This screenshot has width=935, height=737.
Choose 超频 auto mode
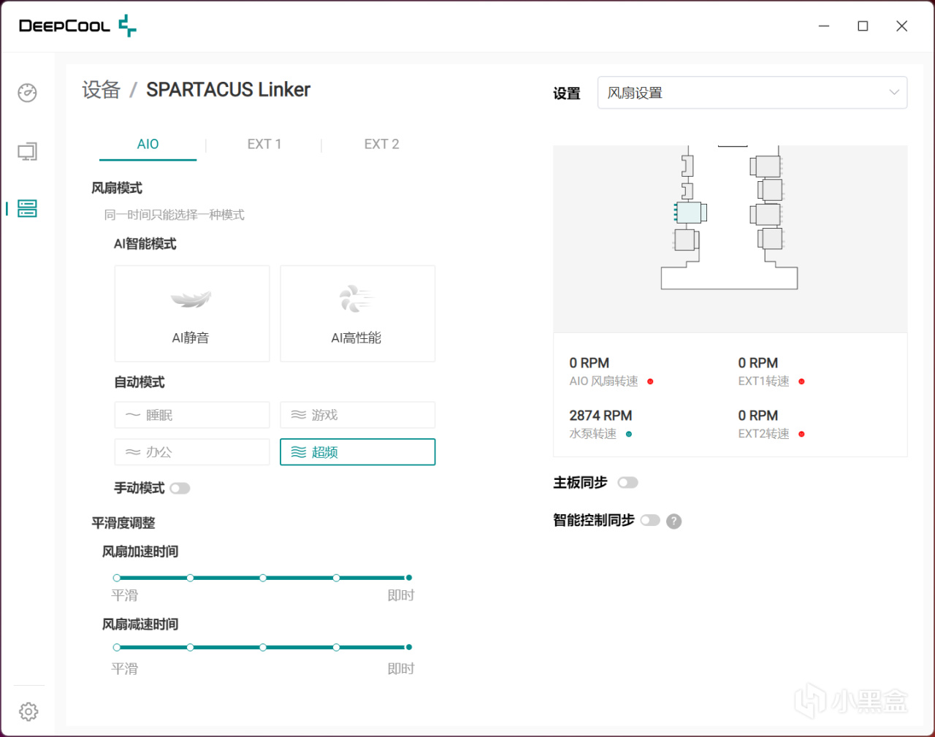(358, 452)
